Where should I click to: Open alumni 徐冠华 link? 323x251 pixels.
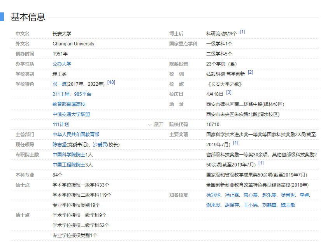click(213, 195)
